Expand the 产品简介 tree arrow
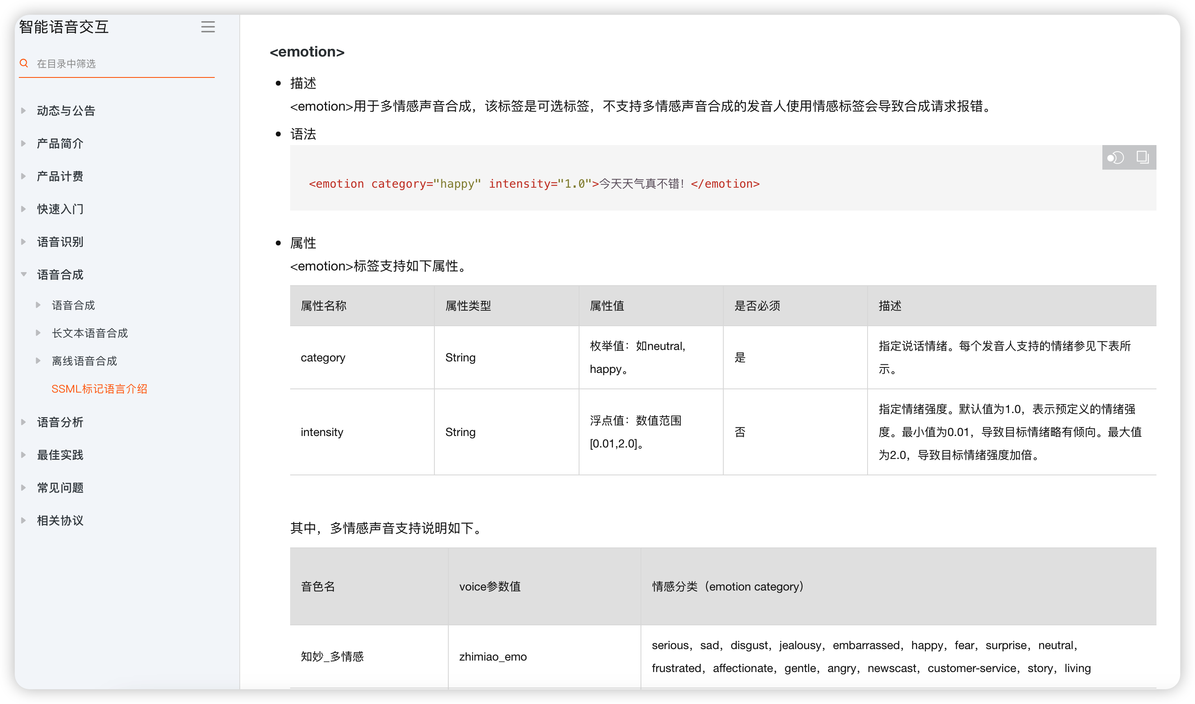 (23, 143)
